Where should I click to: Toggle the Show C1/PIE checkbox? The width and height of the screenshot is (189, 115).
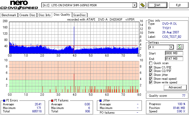(x=151, y=68)
